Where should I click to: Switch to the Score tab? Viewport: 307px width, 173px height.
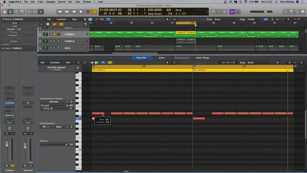[162, 58]
